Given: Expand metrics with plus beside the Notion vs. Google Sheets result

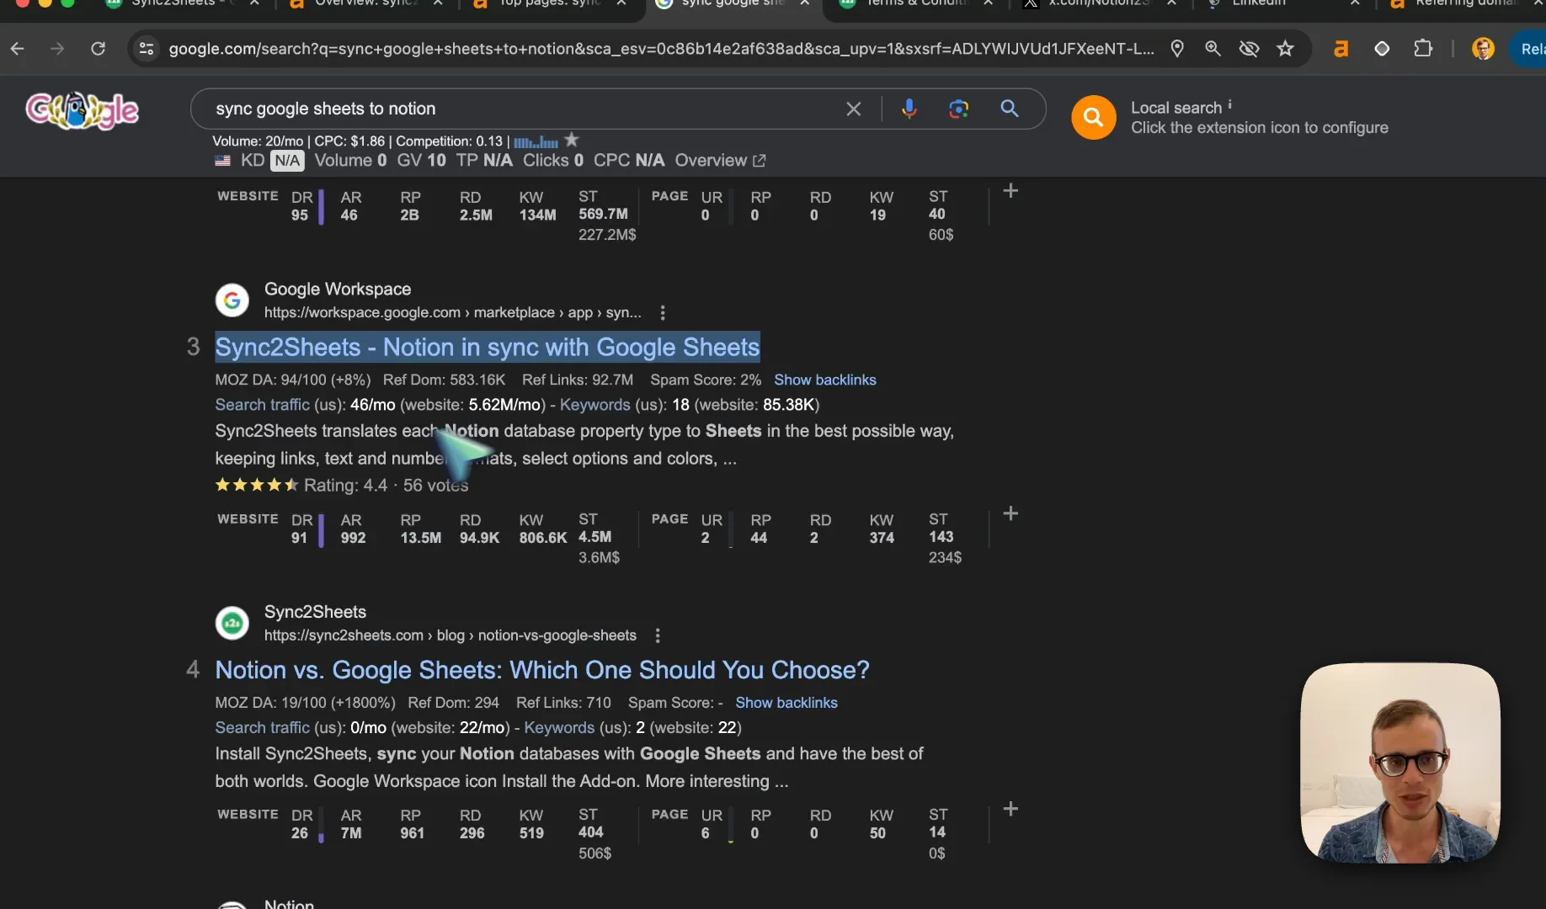Looking at the screenshot, I should [x=1010, y=809].
